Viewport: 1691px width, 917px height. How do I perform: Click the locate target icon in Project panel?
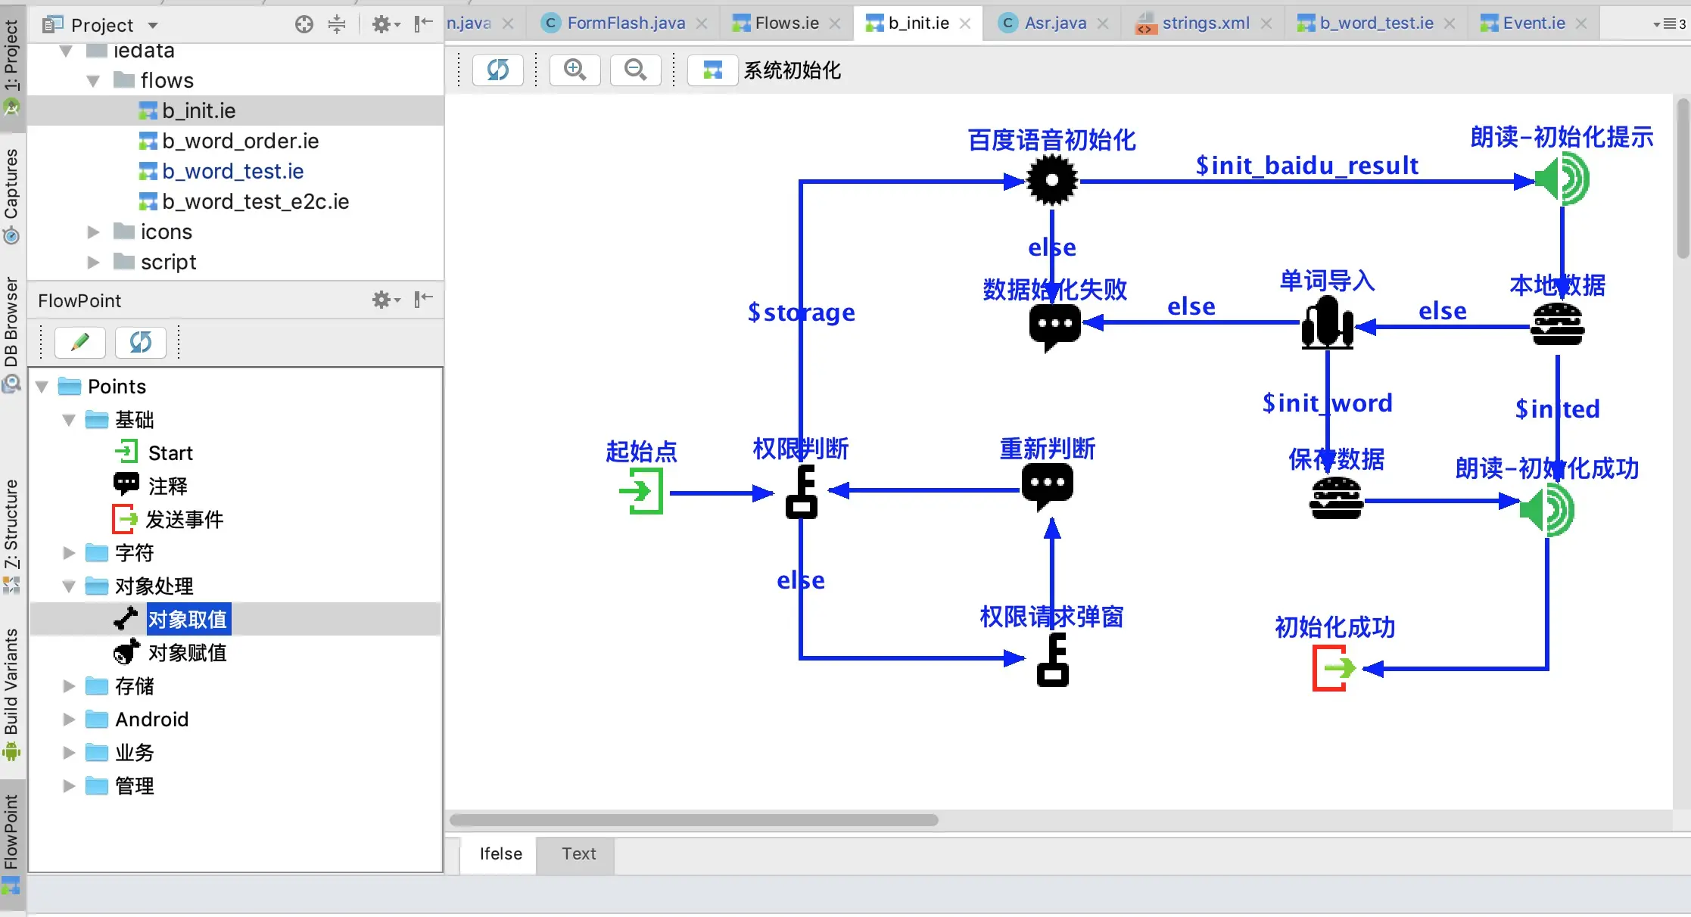point(304,25)
